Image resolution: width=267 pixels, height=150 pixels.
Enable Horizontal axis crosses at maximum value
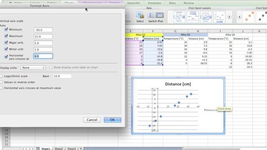coord(1,88)
